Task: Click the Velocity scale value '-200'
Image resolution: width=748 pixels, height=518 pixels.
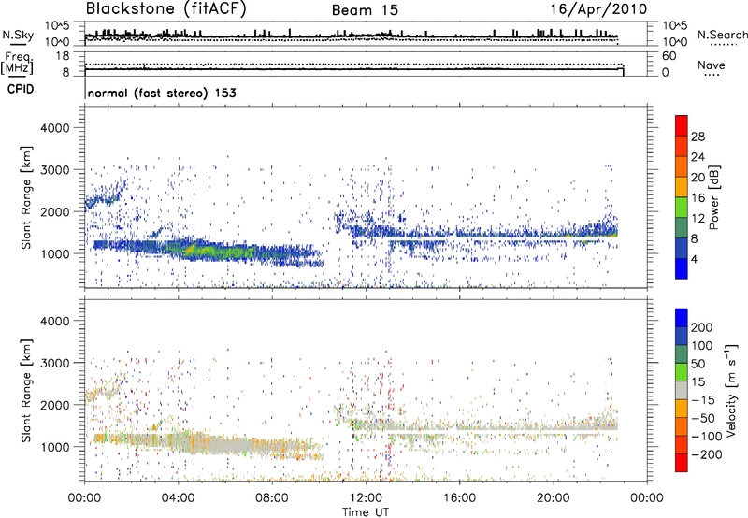Action: pos(706,454)
